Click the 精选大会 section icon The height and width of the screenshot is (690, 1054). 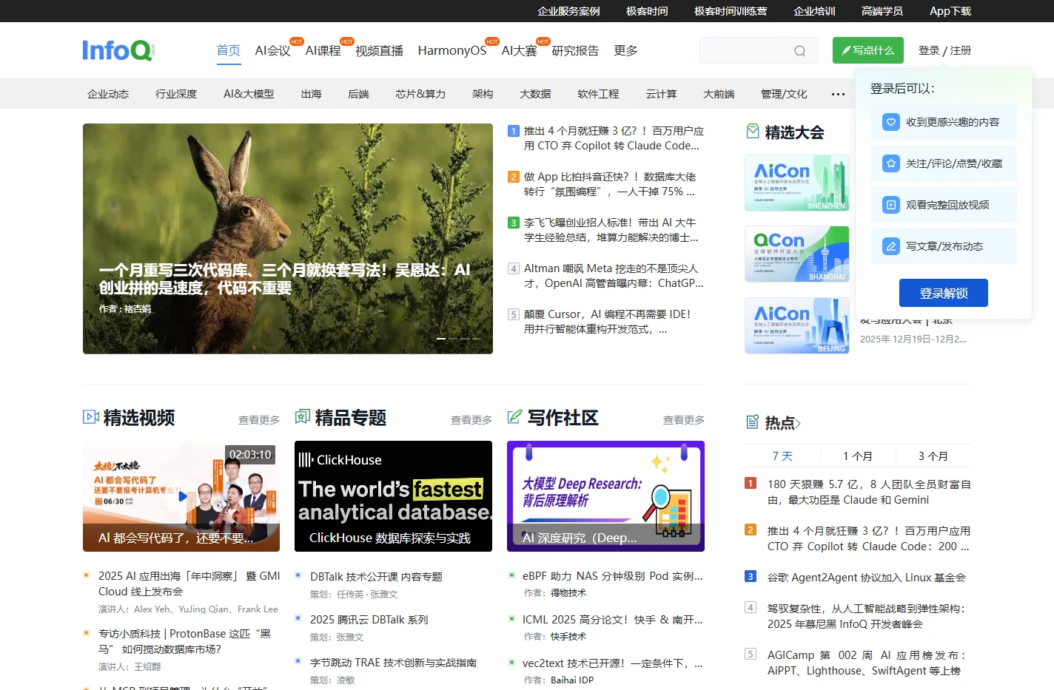point(753,132)
